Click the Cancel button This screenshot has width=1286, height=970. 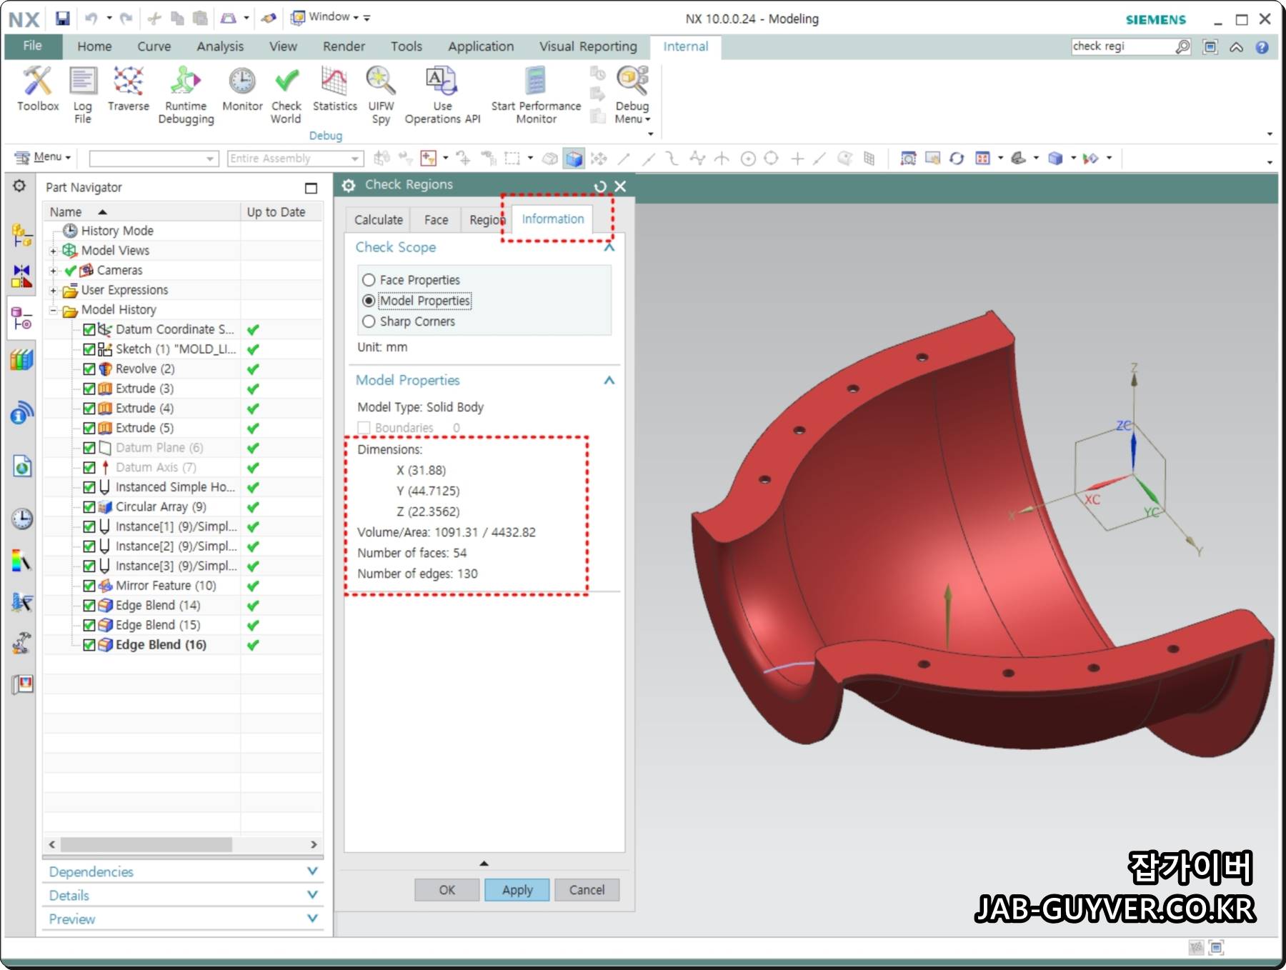click(x=587, y=890)
